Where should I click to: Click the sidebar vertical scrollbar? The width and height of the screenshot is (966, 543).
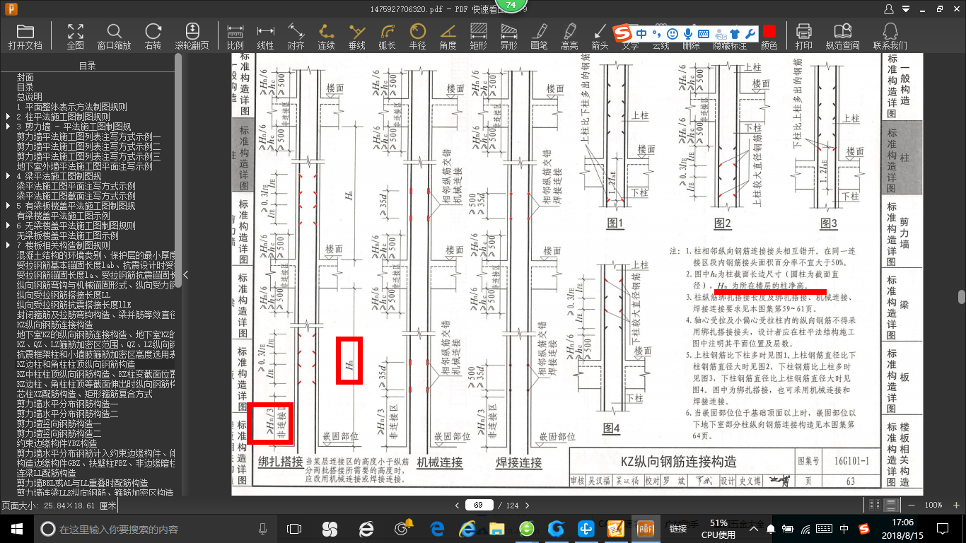tap(178, 170)
